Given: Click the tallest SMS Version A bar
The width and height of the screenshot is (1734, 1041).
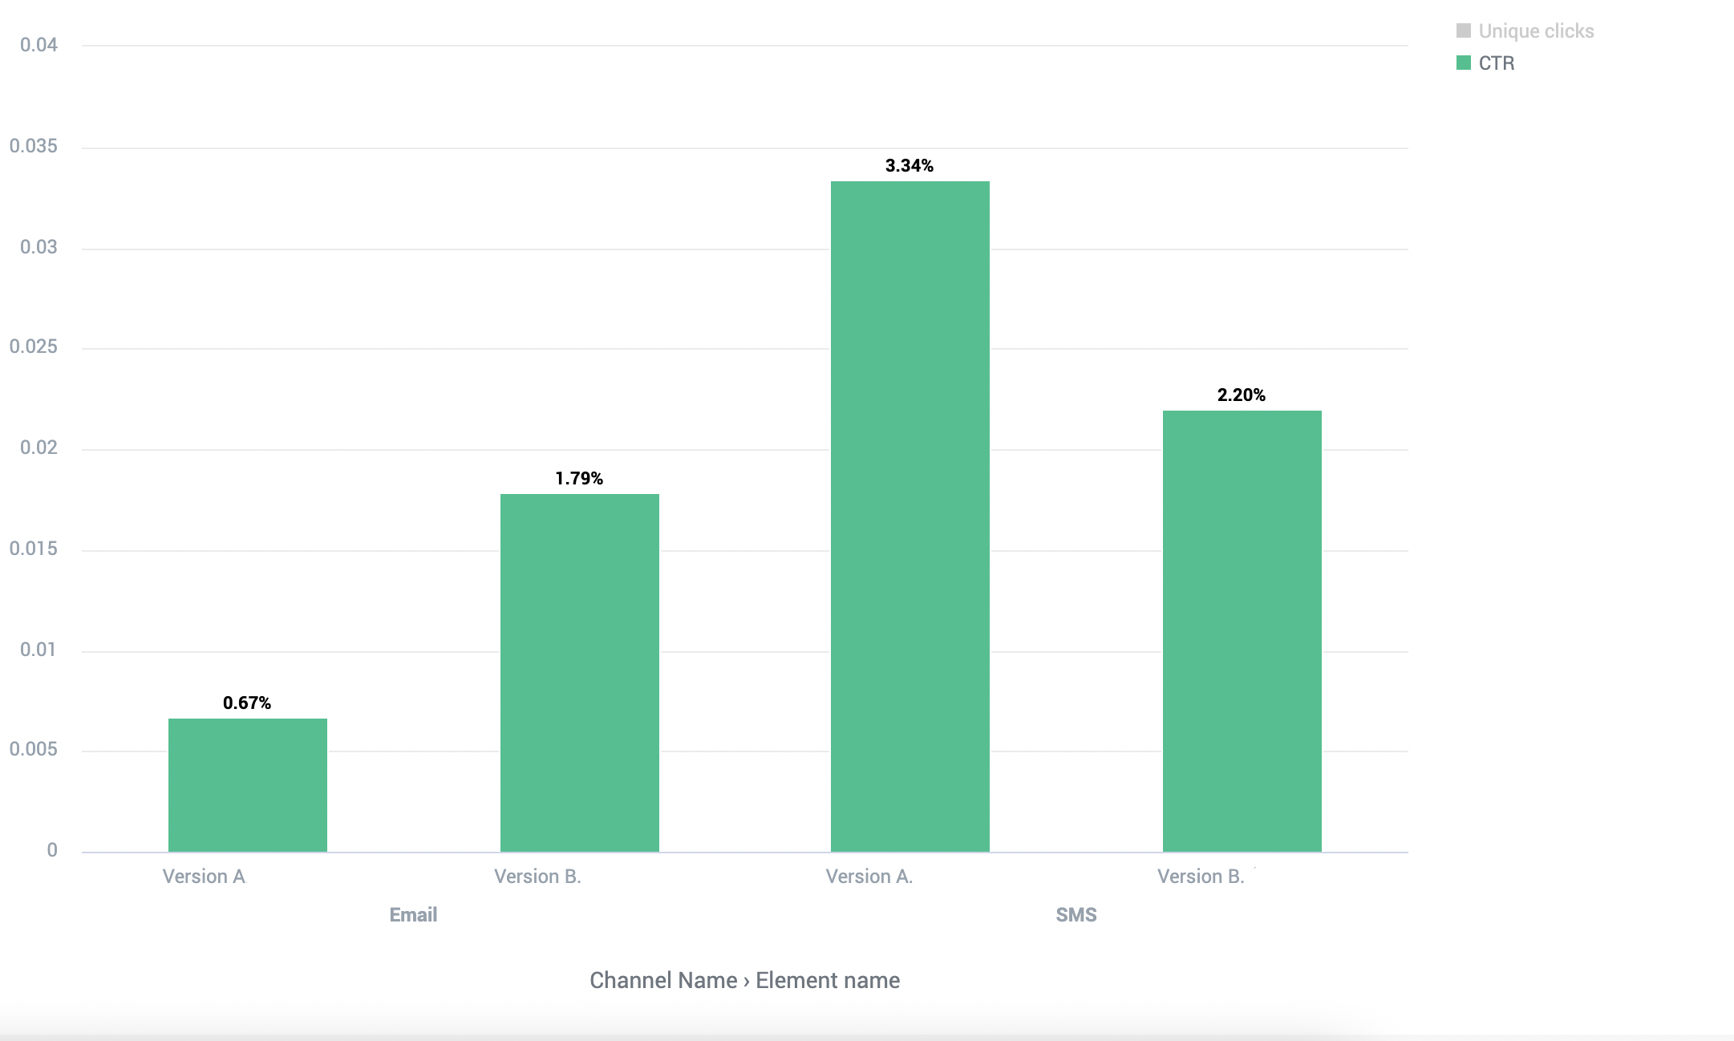Looking at the screenshot, I should [910, 516].
